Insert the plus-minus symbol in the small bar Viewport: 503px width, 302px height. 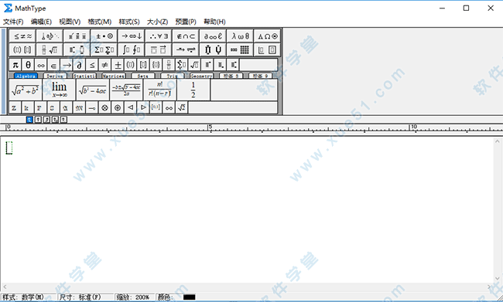(x=118, y=65)
